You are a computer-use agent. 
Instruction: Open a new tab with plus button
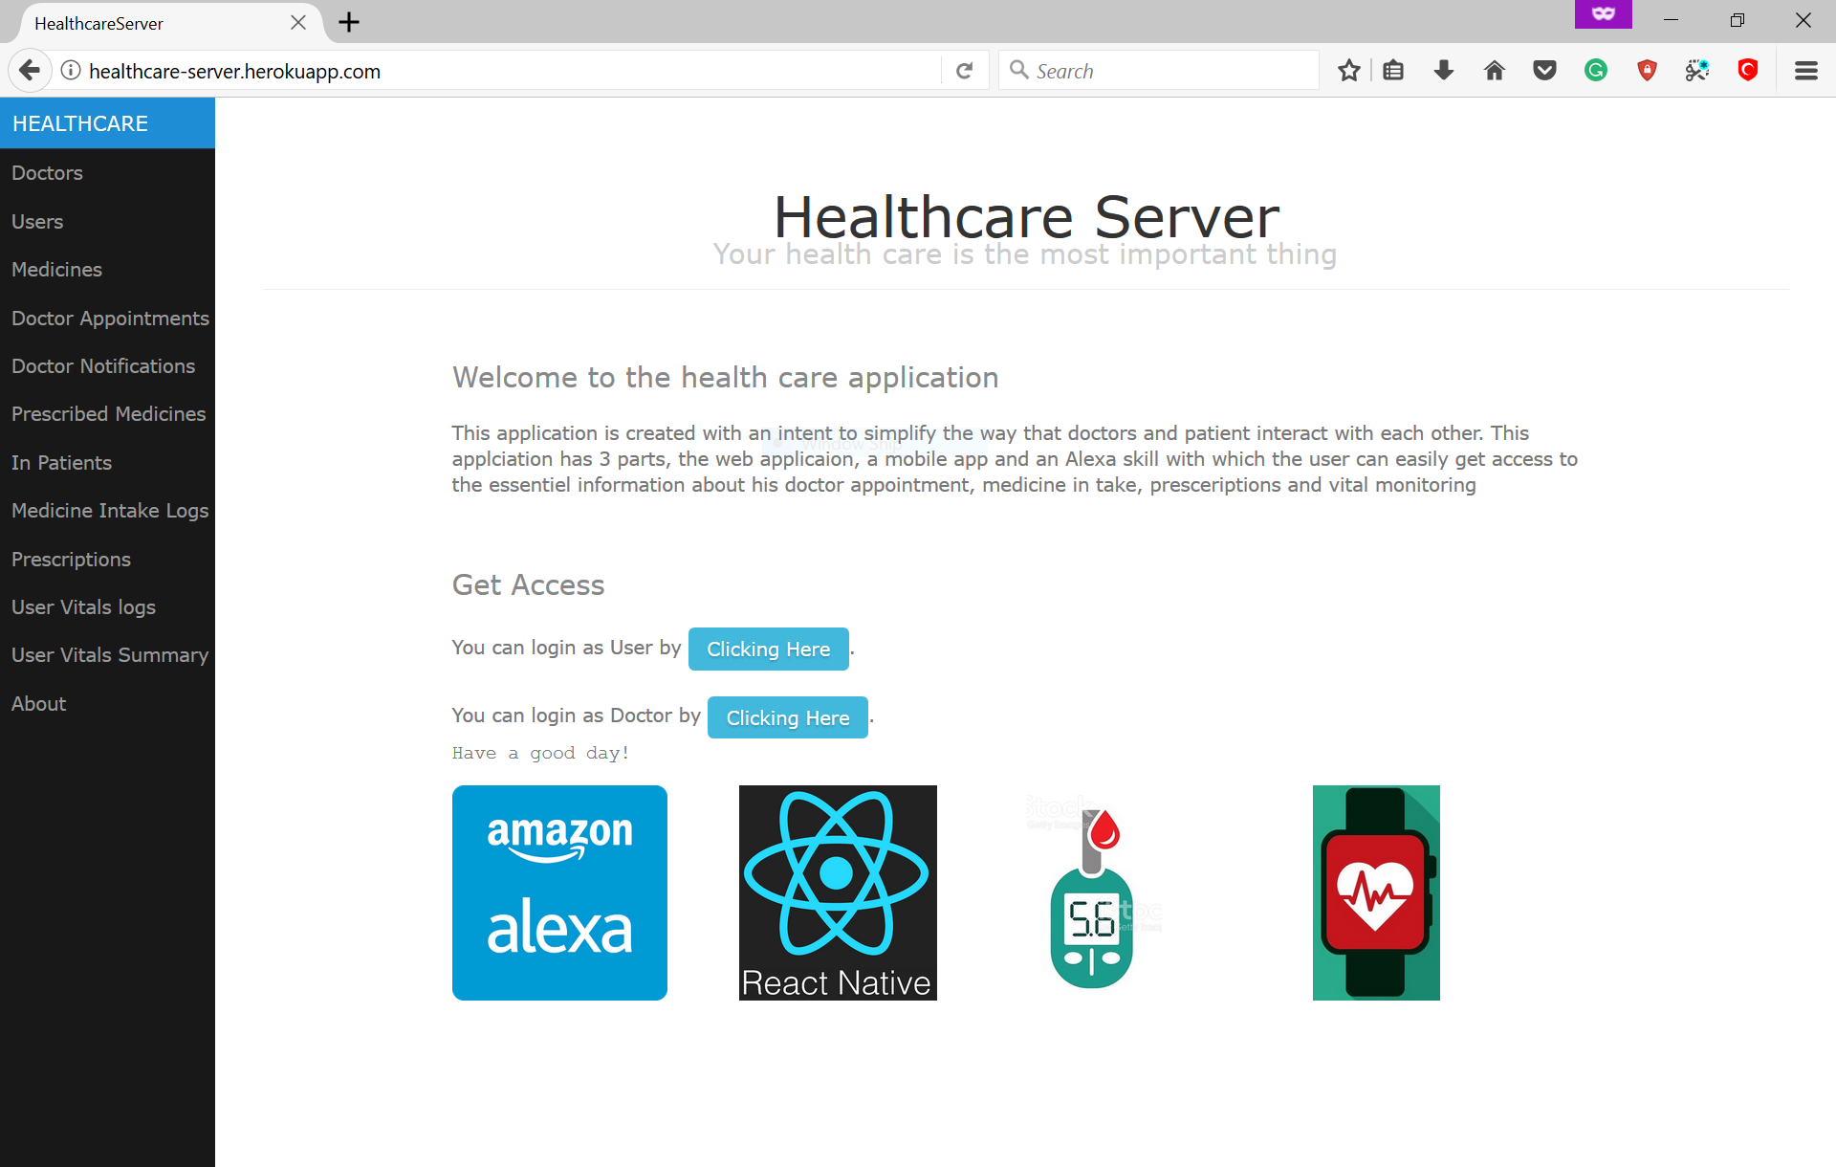pyautogui.click(x=349, y=22)
